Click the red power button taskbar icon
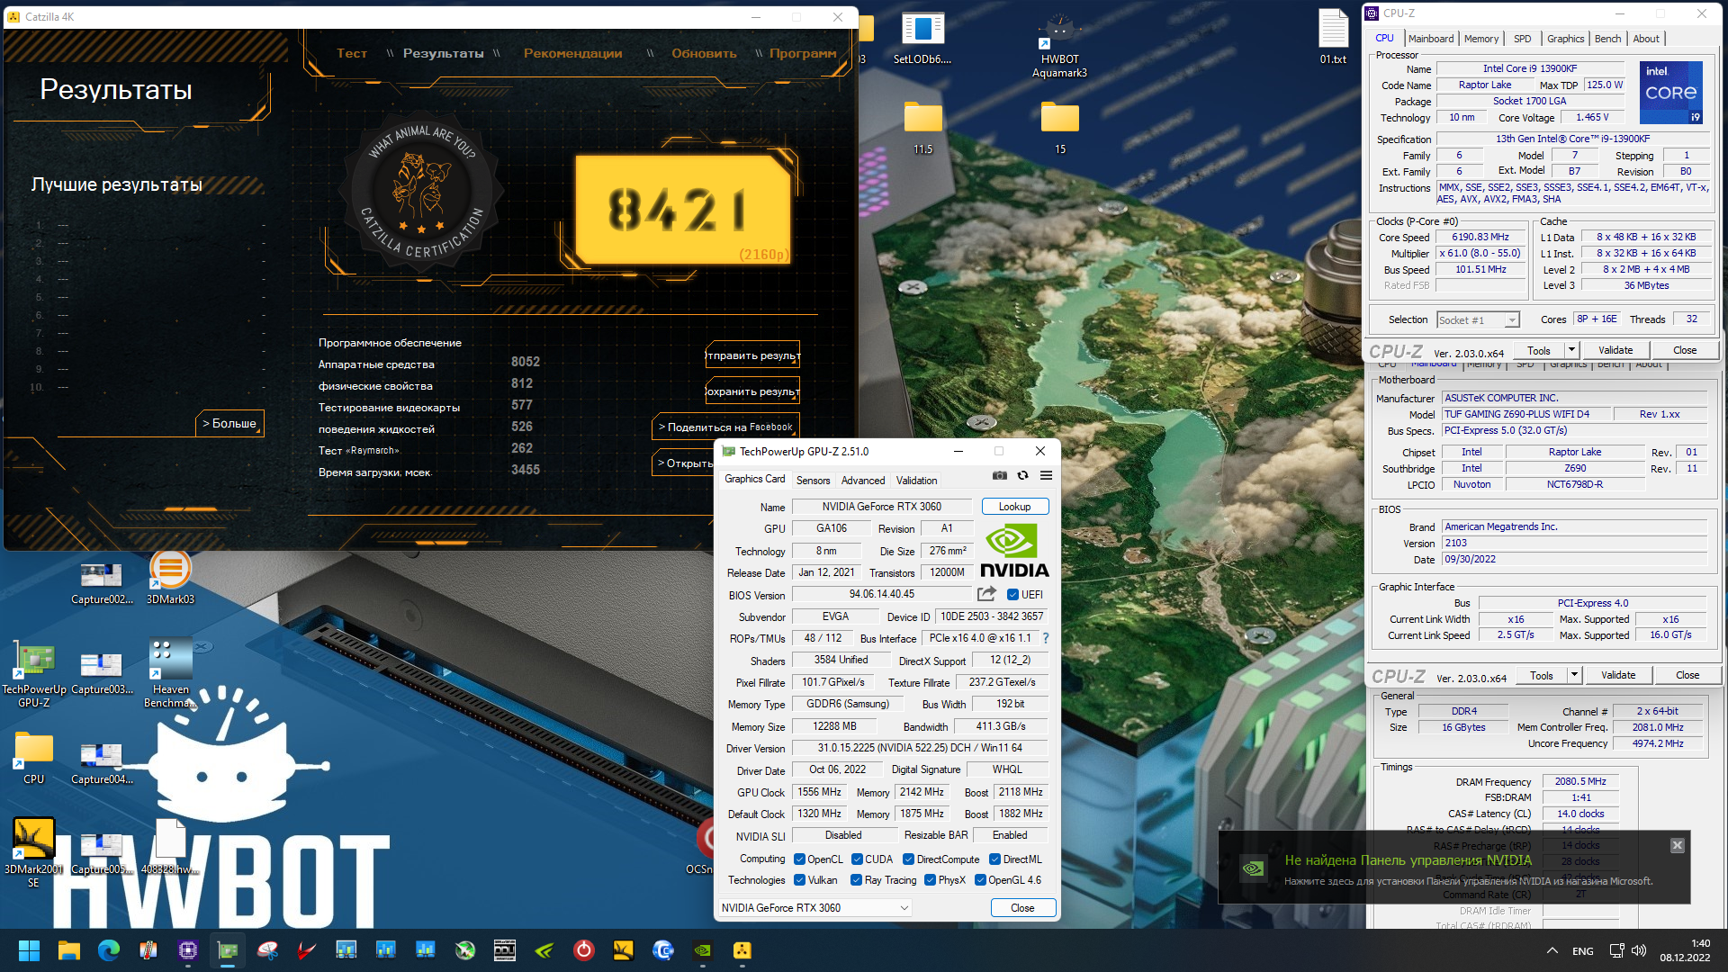This screenshot has height=972, width=1728. [584, 950]
